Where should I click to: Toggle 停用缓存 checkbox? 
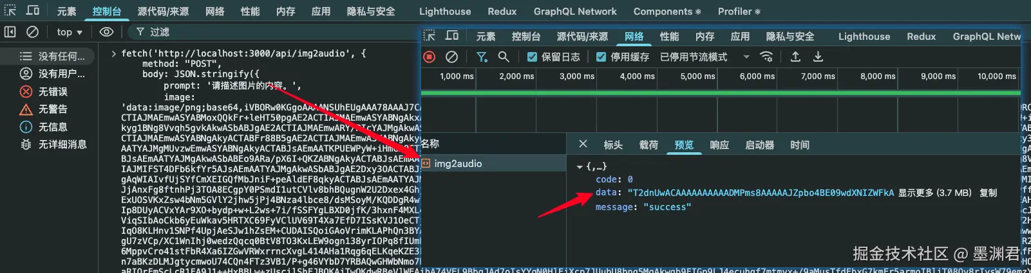pos(601,57)
